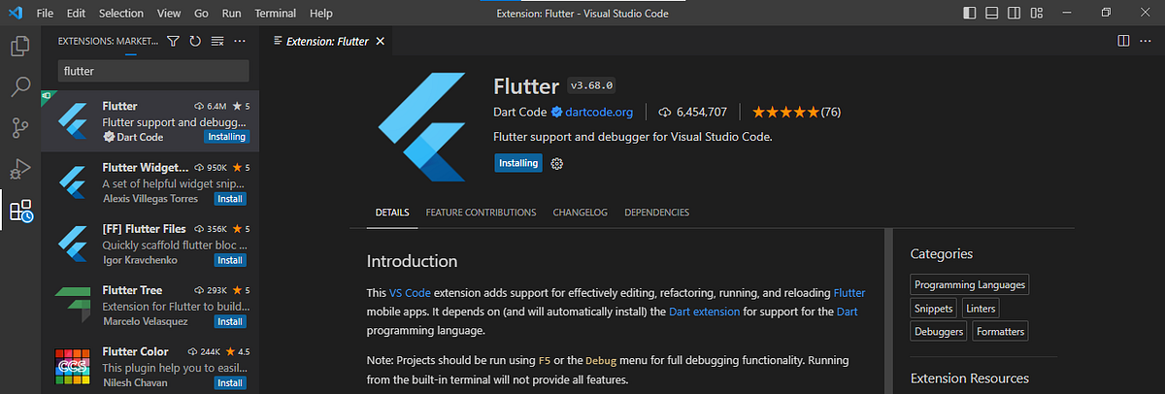The width and height of the screenshot is (1165, 394).
Task: Select the Extension: Flutter editor tab
Action: 329,41
